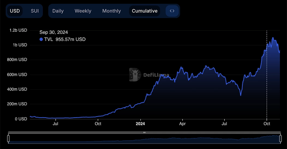Choose the Monthly grouping option

point(111,11)
